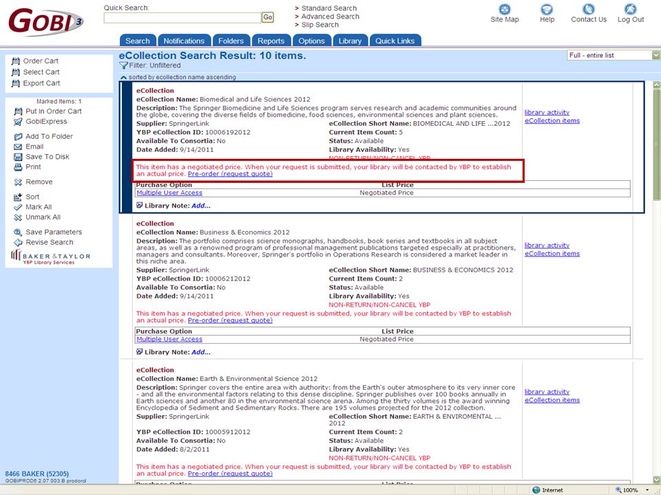Click the Remove icon
This screenshot has width=661, height=495.
pyautogui.click(x=18, y=182)
